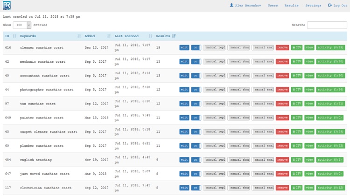Focus the Search input field
Screen dimensions: 350x196
pos(327,25)
